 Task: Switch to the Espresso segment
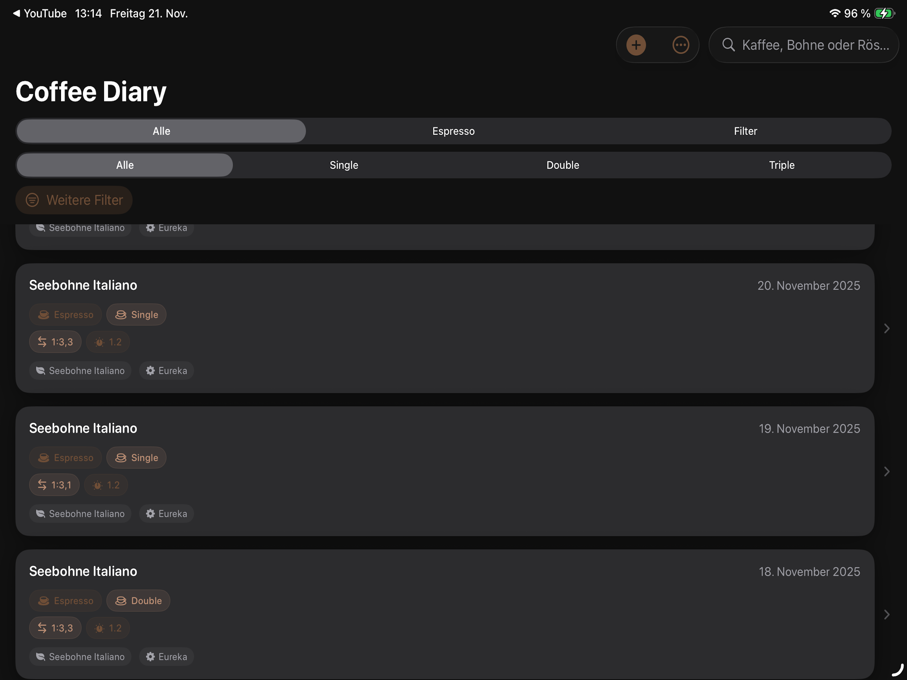453,131
